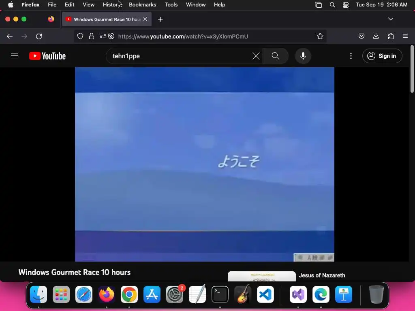Click the YouTube search magnifier button
The height and width of the screenshot is (311, 415).
pos(275,56)
